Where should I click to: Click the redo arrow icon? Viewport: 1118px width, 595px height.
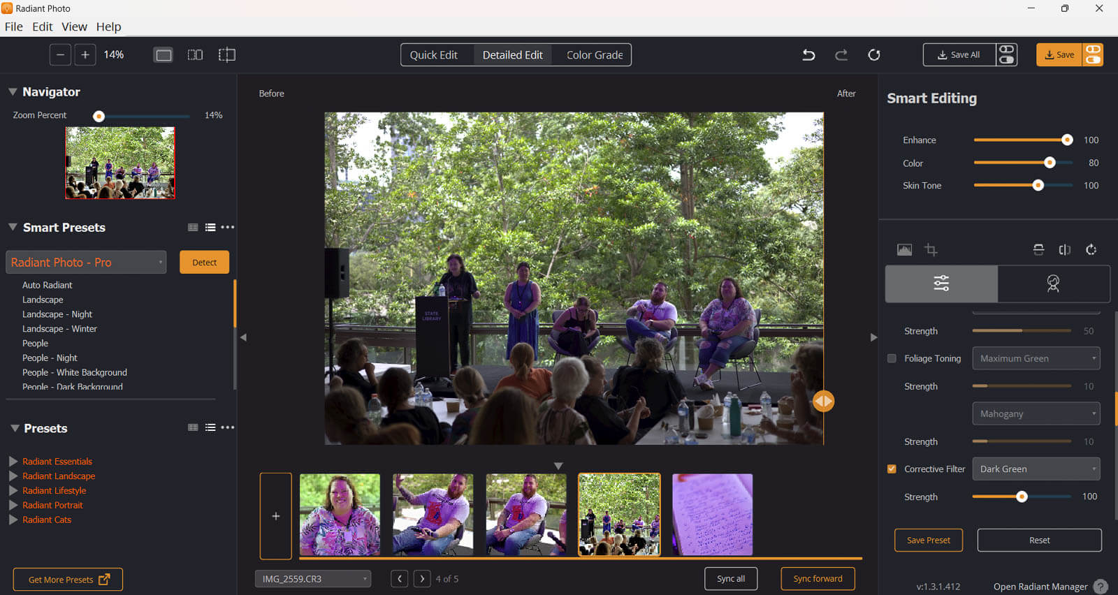point(841,55)
